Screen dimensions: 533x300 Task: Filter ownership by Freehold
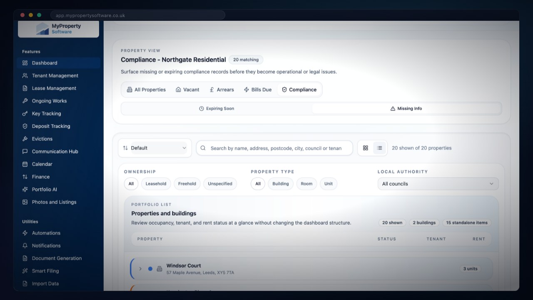(187, 184)
